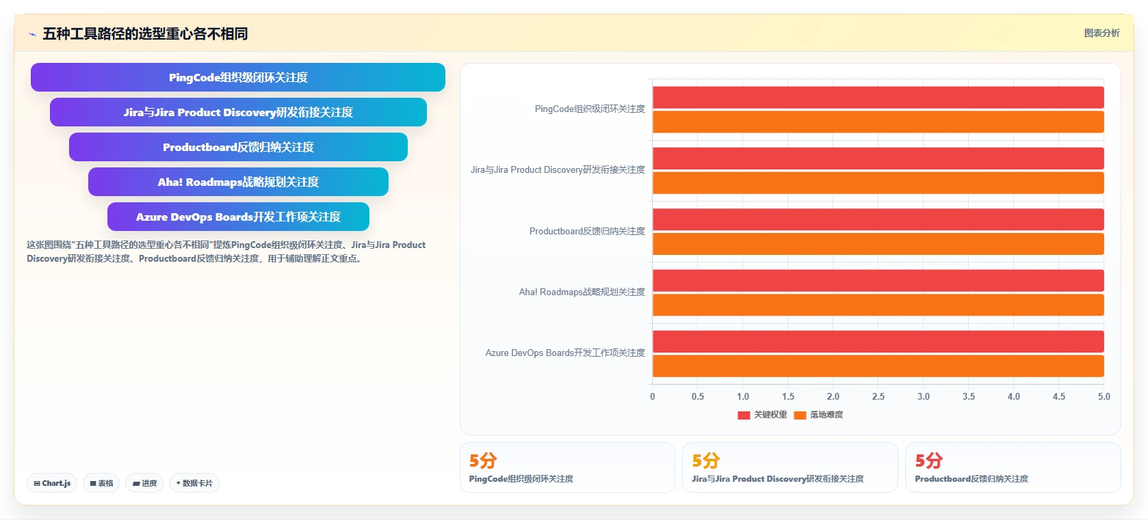
Task: Click the chart axis label Productboard反馈归纳关注度
Action: (587, 231)
